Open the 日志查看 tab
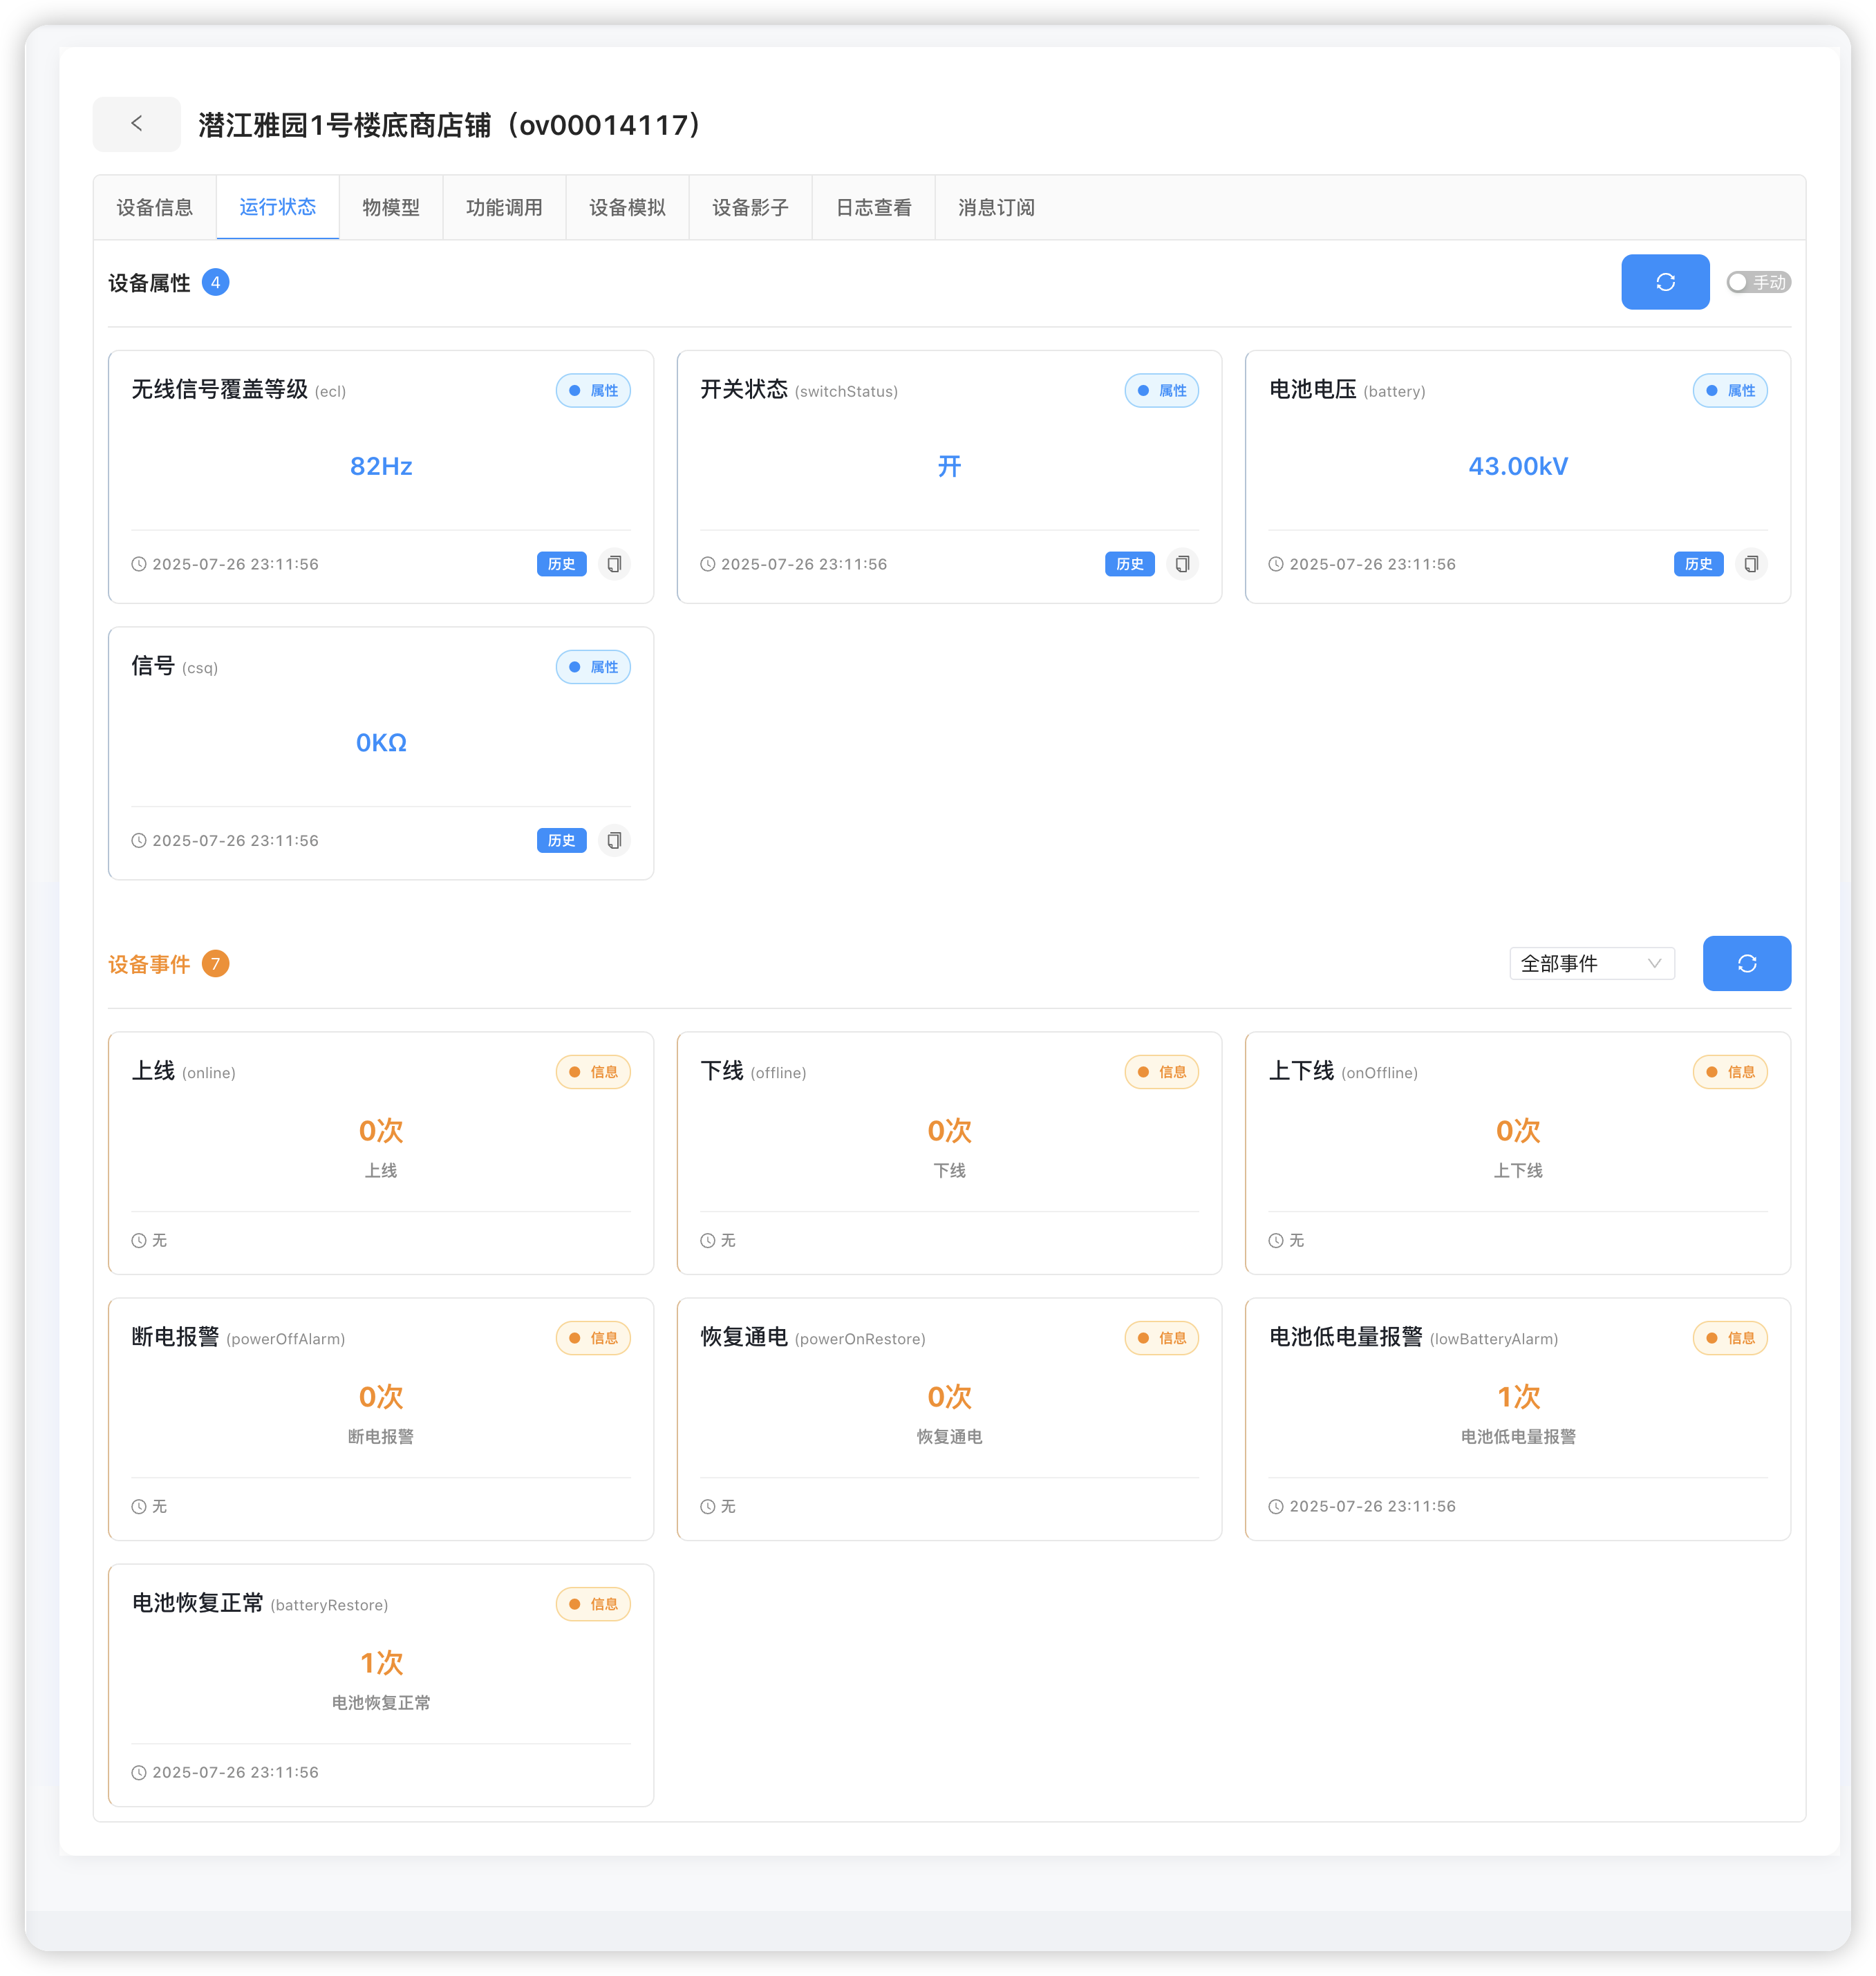 873,207
